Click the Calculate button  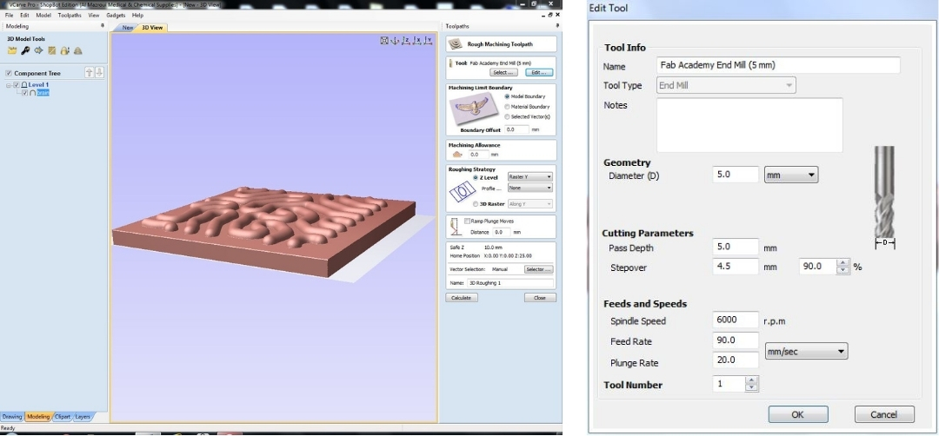(461, 297)
